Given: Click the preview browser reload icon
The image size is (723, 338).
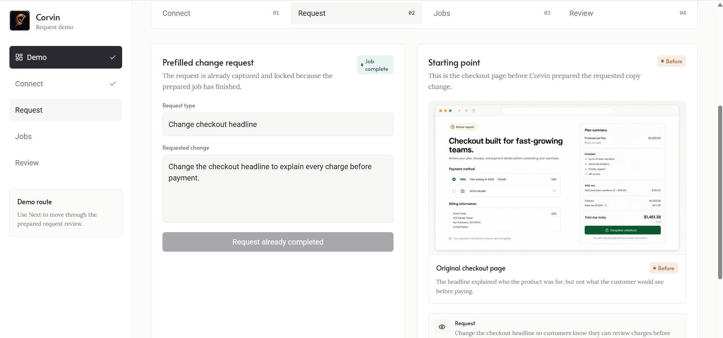Looking at the screenshot, I should pos(473,111).
